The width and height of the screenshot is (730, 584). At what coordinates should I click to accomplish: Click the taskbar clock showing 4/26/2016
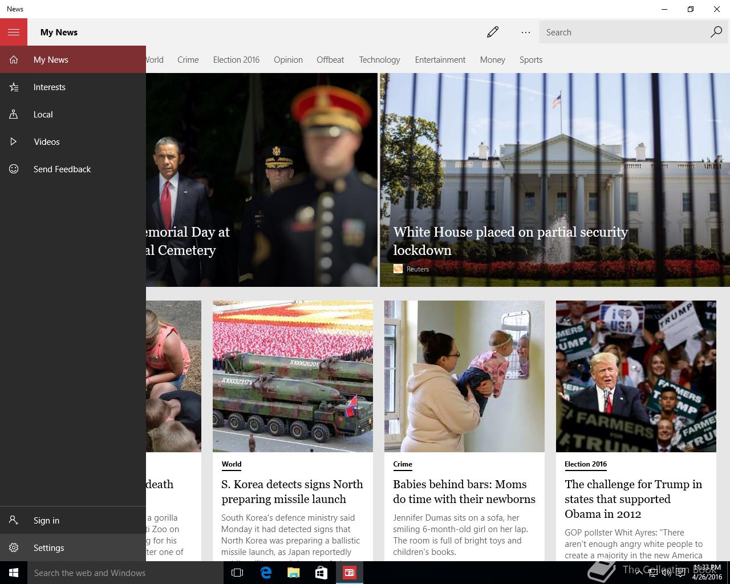[x=707, y=573]
